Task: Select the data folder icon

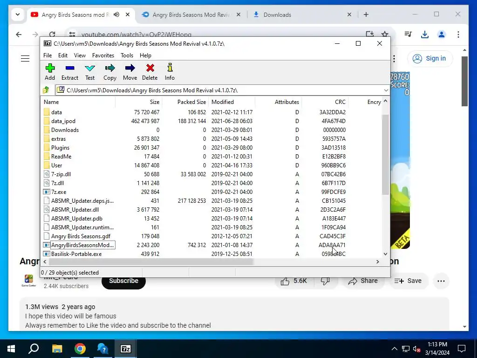Action: (46, 112)
